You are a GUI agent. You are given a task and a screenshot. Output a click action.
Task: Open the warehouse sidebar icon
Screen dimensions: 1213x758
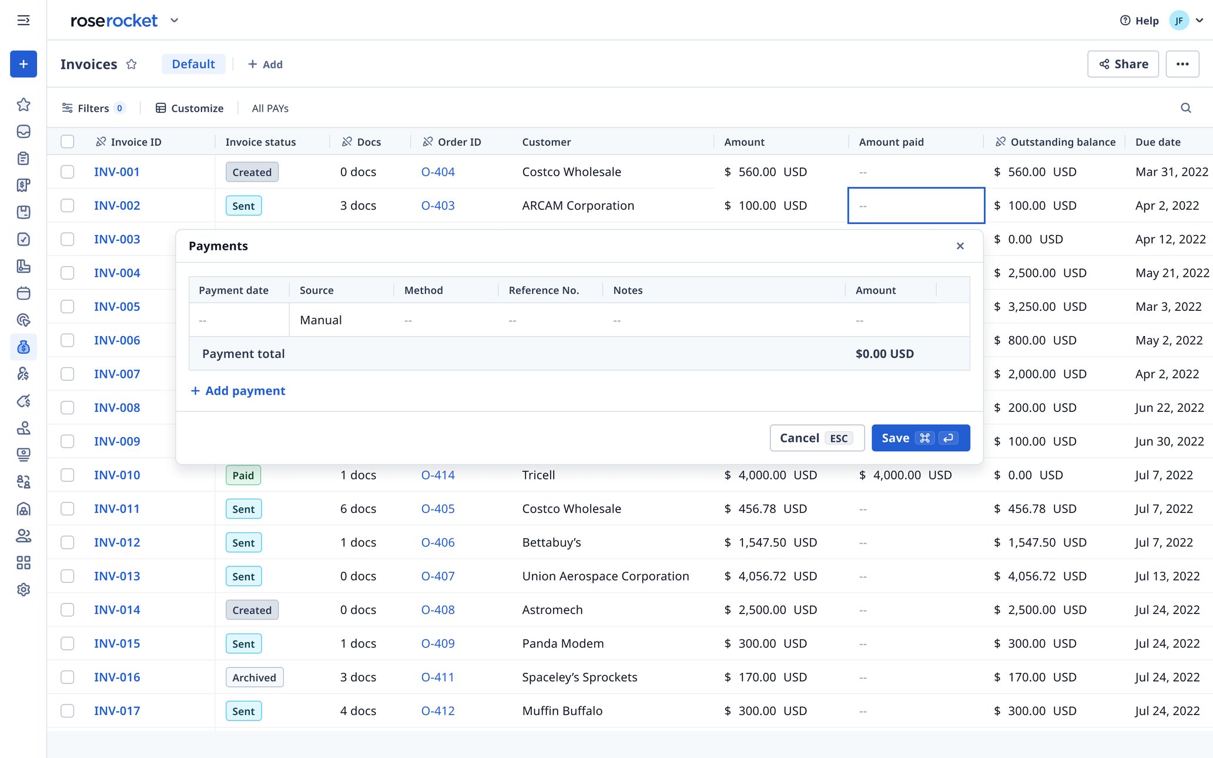(x=24, y=509)
